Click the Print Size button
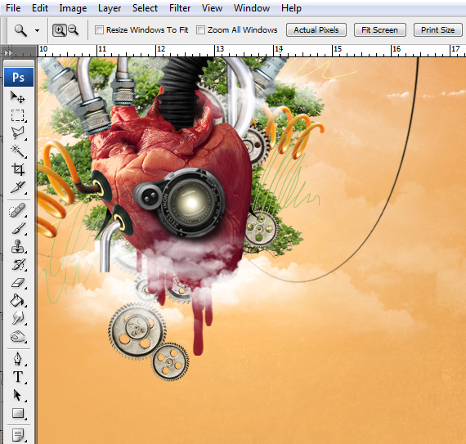 (x=437, y=30)
